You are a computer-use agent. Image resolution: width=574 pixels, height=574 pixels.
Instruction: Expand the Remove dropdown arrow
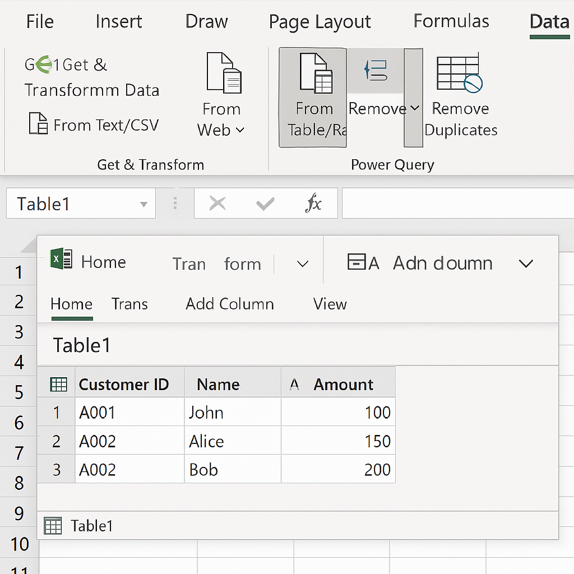coord(415,108)
